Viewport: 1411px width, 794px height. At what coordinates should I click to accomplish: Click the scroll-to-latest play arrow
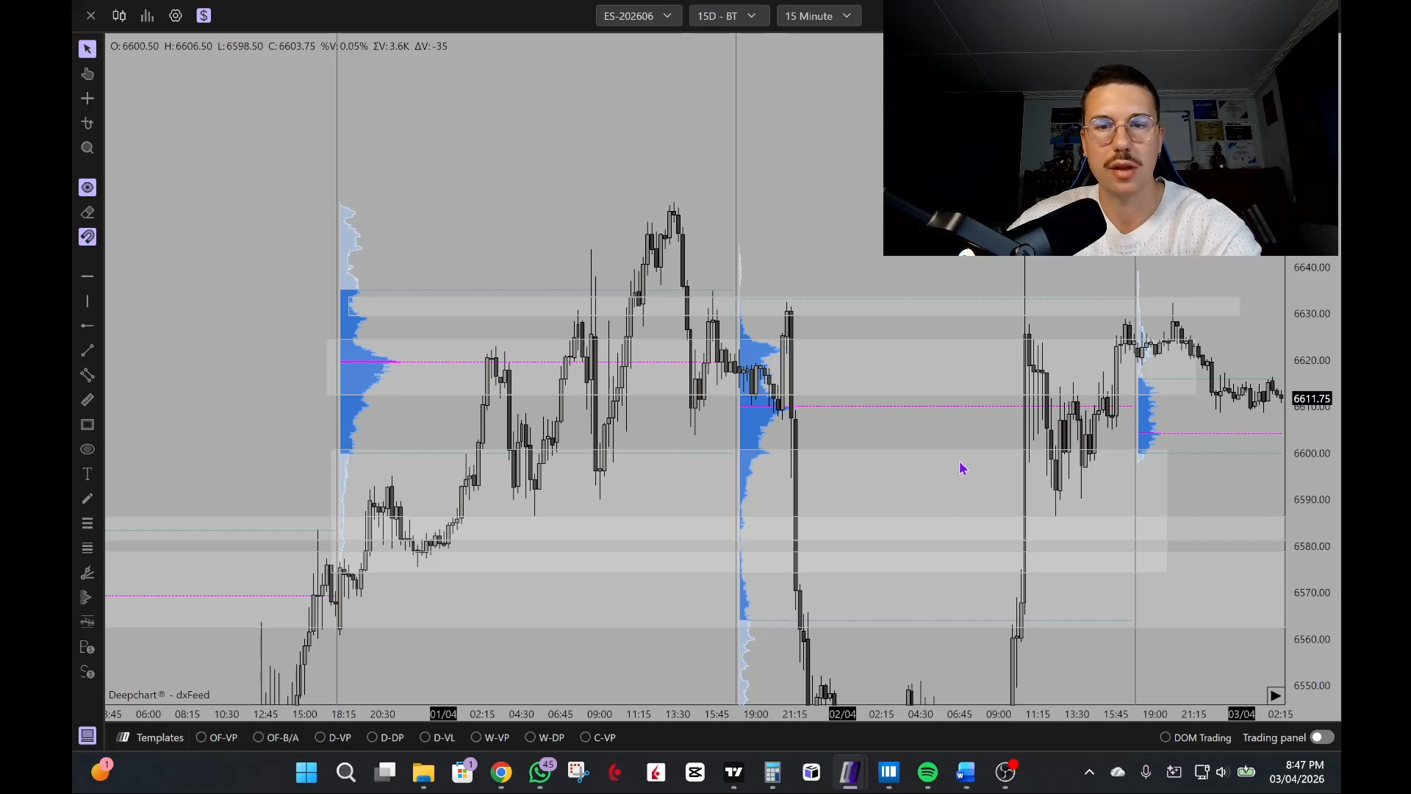click(1275, 695)
